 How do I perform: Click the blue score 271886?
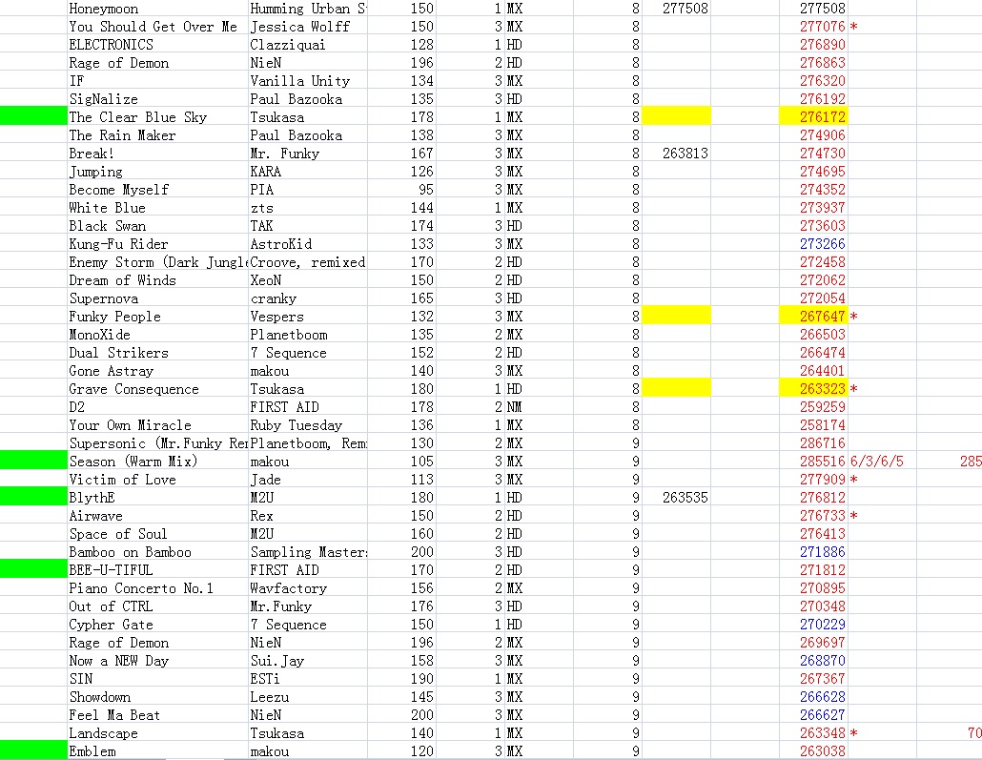click(x=813, y=552)
